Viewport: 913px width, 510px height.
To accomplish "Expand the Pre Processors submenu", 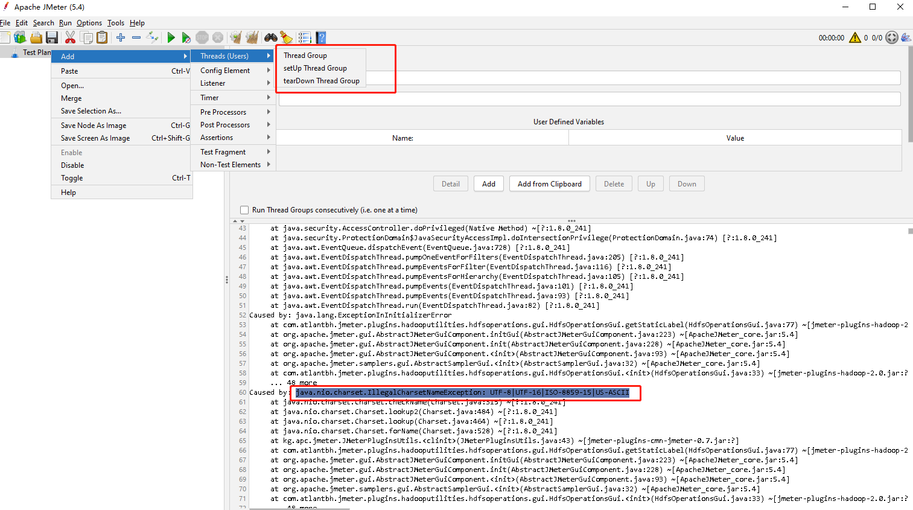I will coord(234,112).
